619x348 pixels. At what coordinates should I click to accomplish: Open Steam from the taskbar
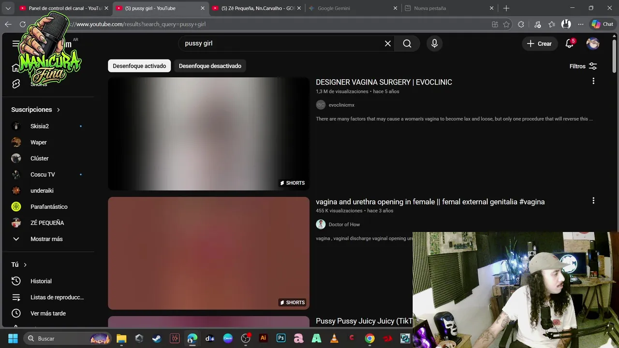157,338
